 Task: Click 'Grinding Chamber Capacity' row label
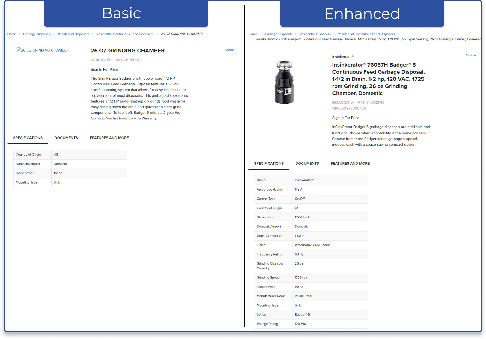[x=270, y=266]
